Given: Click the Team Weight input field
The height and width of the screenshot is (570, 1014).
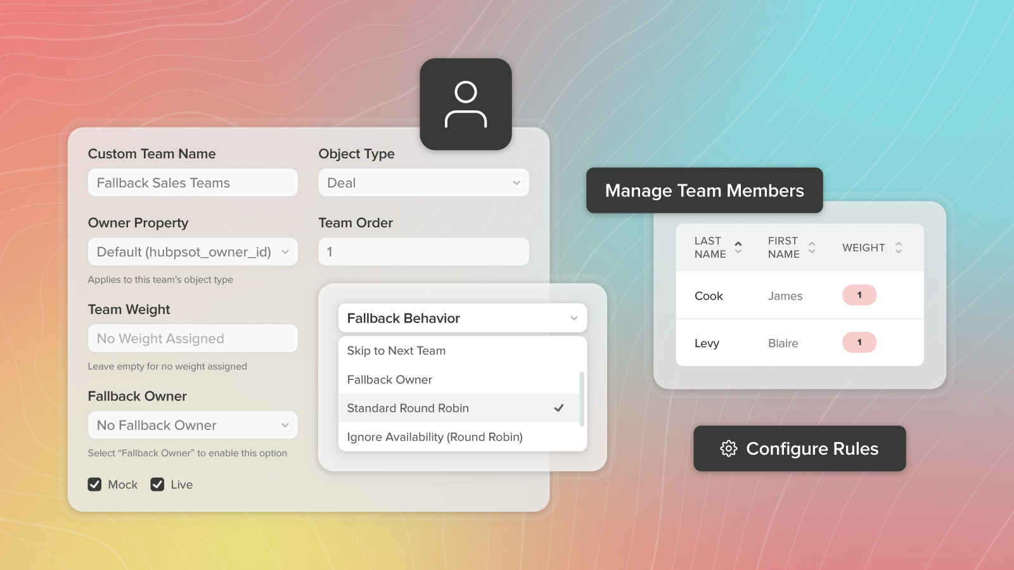Looking at the screenshot, I should click(x=193, y=338).
